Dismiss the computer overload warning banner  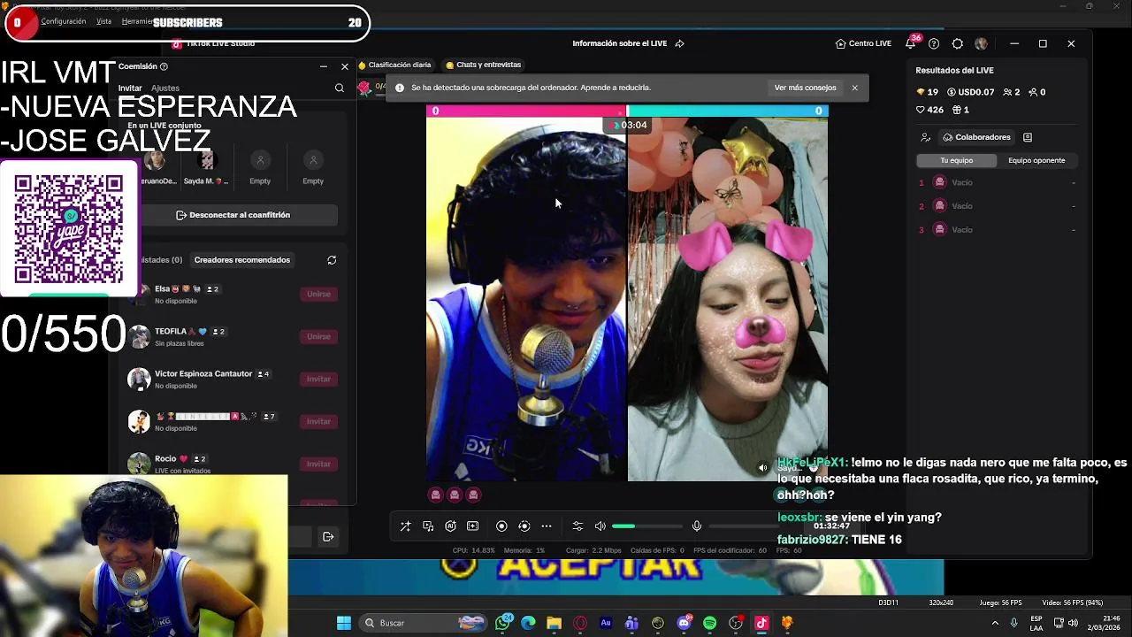854,88
